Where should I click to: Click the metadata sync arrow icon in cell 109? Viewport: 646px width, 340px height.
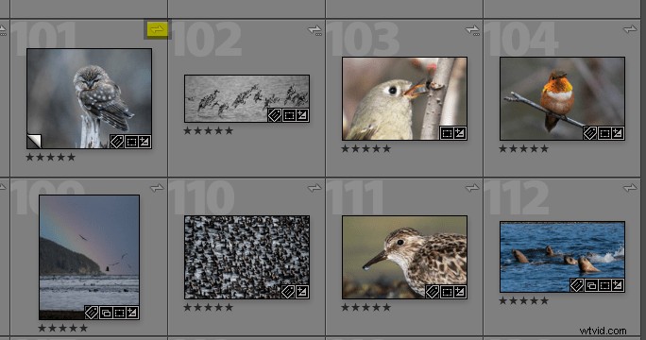(157, 188)
